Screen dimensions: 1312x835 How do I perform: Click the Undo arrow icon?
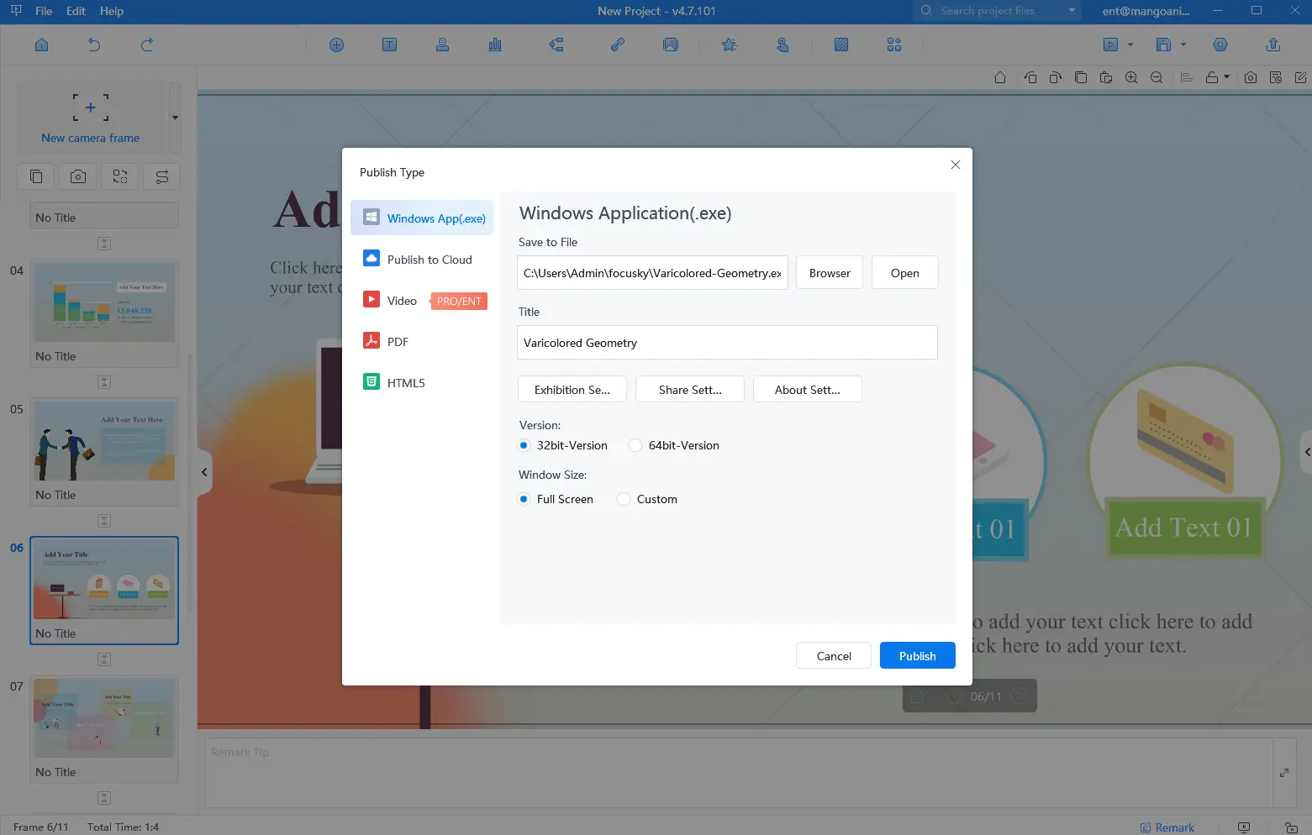click(94, 45)
